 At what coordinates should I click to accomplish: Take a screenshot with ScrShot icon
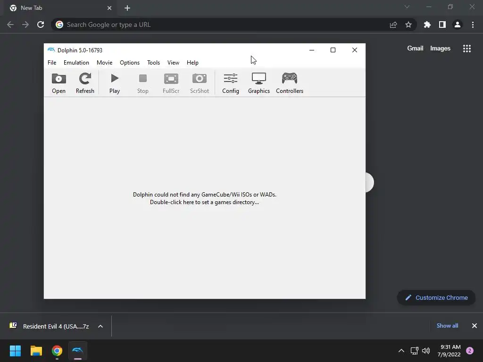click(x=200, y=83)
